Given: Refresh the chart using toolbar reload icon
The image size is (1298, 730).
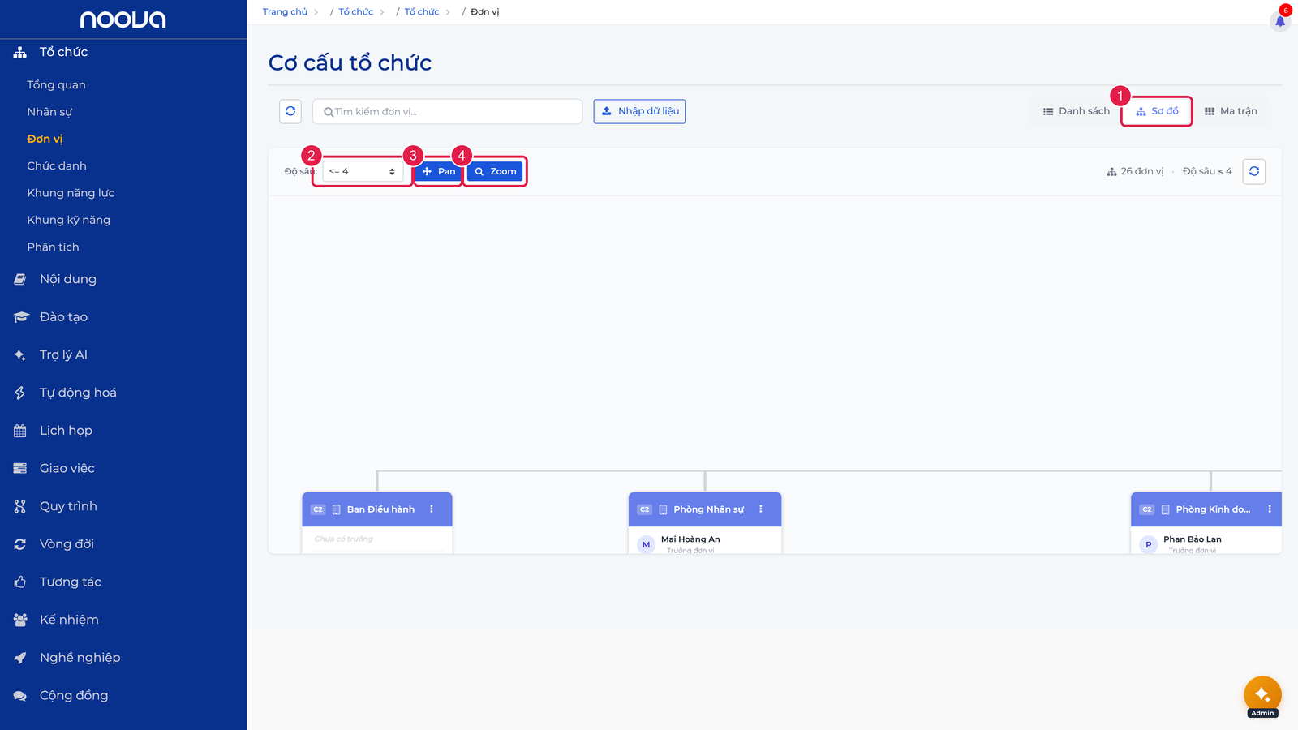Looking at the screenshot, I should tap(1254, 171).
